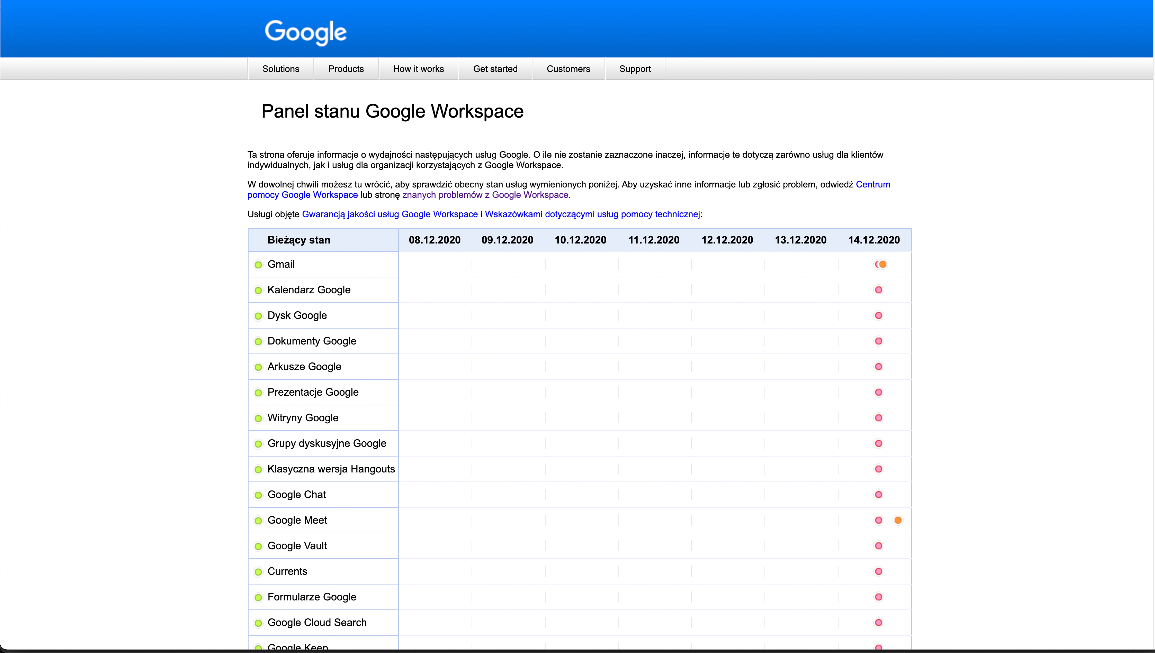Open Dokumenty Google red outage marker
Image resolution: width=1155 pixels, height=653 pixels.
[x=878, y=341]
